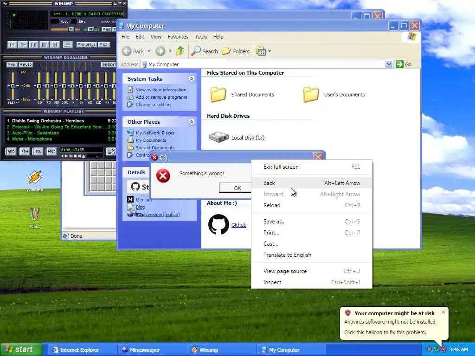Screen dimensions: 475x356
Task: Choose Save as... from context menu
Action: tap(312, 222)
